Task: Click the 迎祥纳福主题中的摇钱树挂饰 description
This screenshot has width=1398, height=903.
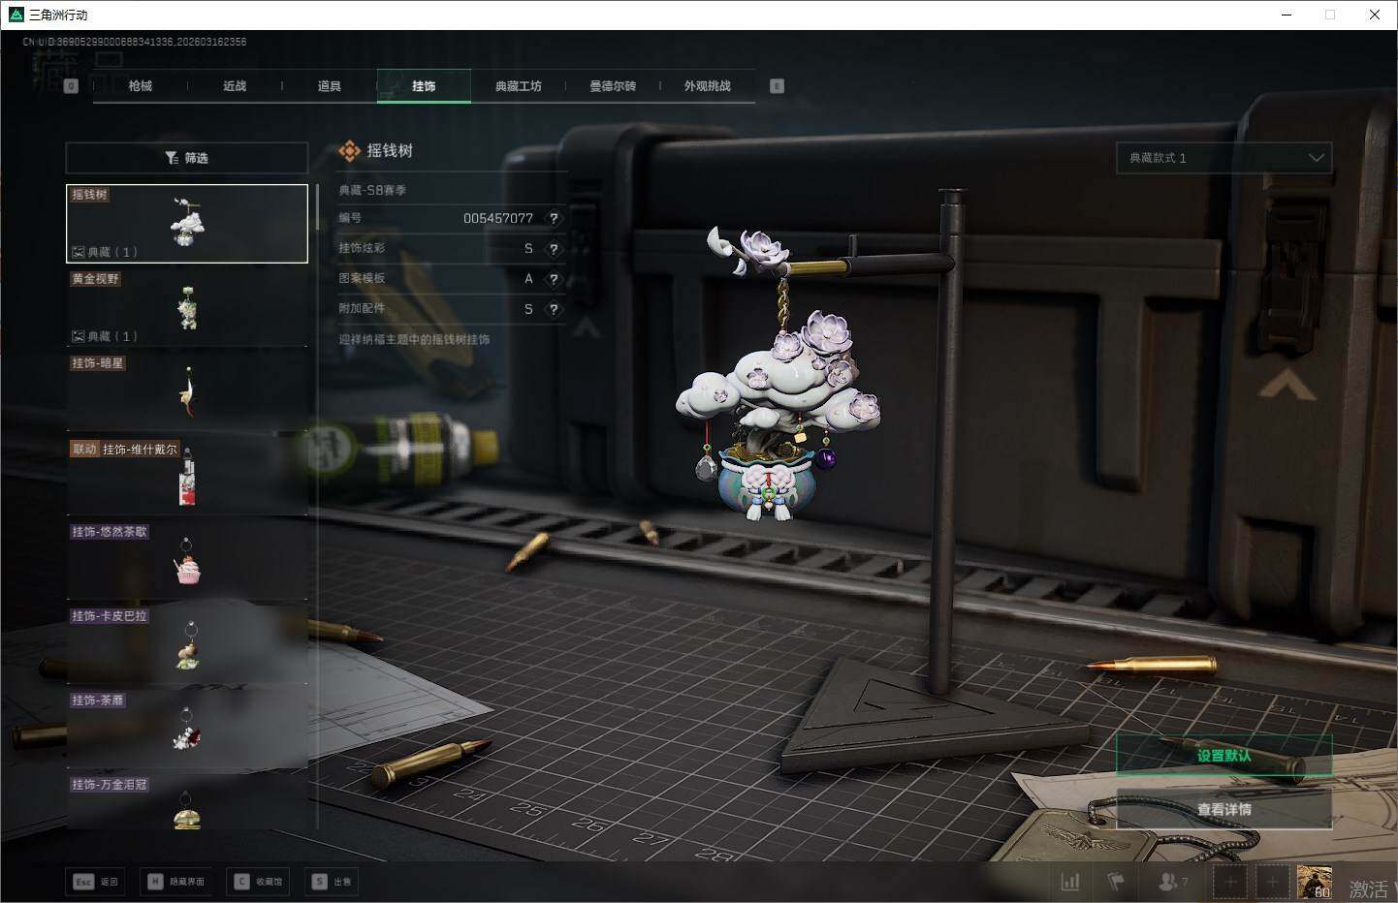Action: click(x=414, y=340)
